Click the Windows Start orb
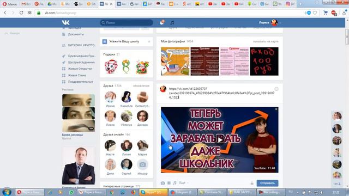349x196 pixels. coord(7,192)
